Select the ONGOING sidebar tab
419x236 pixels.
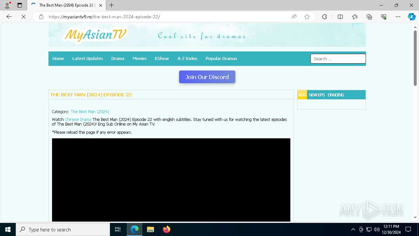pos(336,95)
